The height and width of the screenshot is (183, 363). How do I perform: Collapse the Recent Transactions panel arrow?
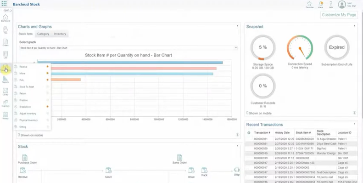(354, 124)
